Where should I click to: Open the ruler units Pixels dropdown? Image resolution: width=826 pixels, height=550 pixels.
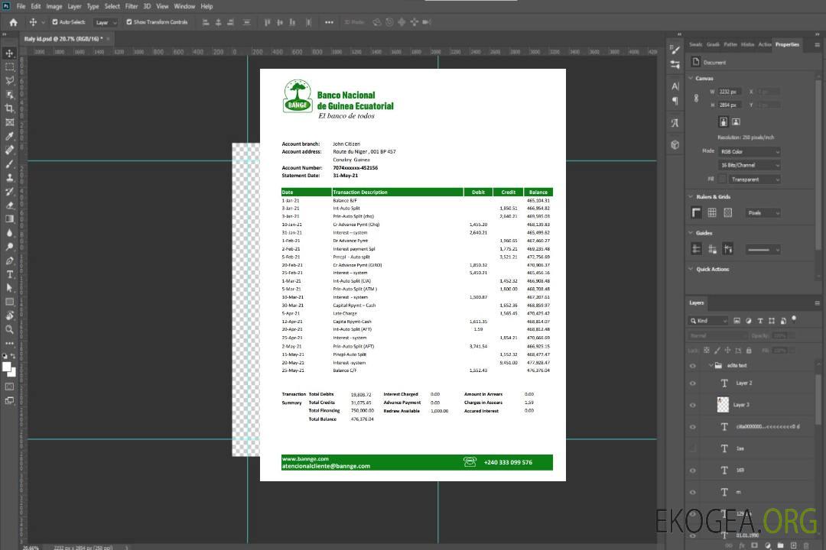tap(763, 213)
